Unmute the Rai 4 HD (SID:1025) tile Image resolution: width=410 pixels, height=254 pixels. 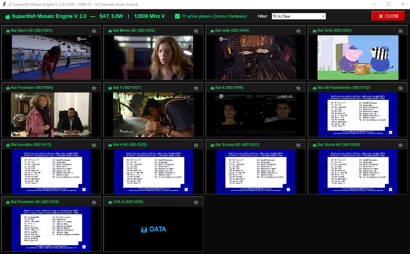pyautogui.click(x=196, y=145)
